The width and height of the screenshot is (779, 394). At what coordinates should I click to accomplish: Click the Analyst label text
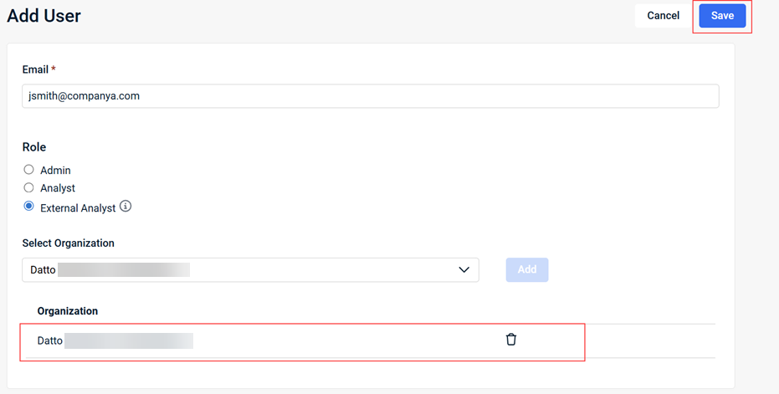[58, 189]
